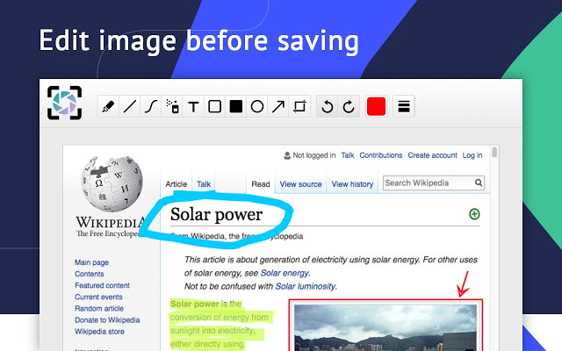Viewport: 562px width, 351px height.
Task: Click the Wikipedia globe logo
Action: (112, 183)
